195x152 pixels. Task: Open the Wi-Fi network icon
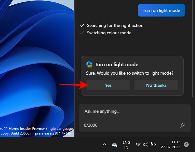(138, 145)
